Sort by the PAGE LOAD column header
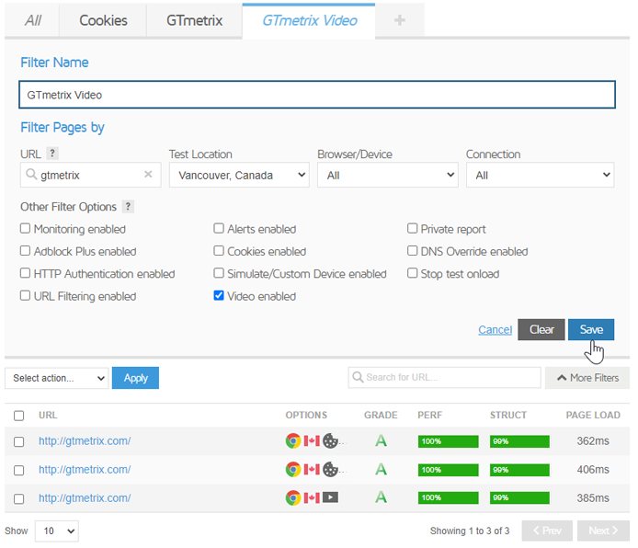The width and height of the screenshot is (638, 548). 593,415
